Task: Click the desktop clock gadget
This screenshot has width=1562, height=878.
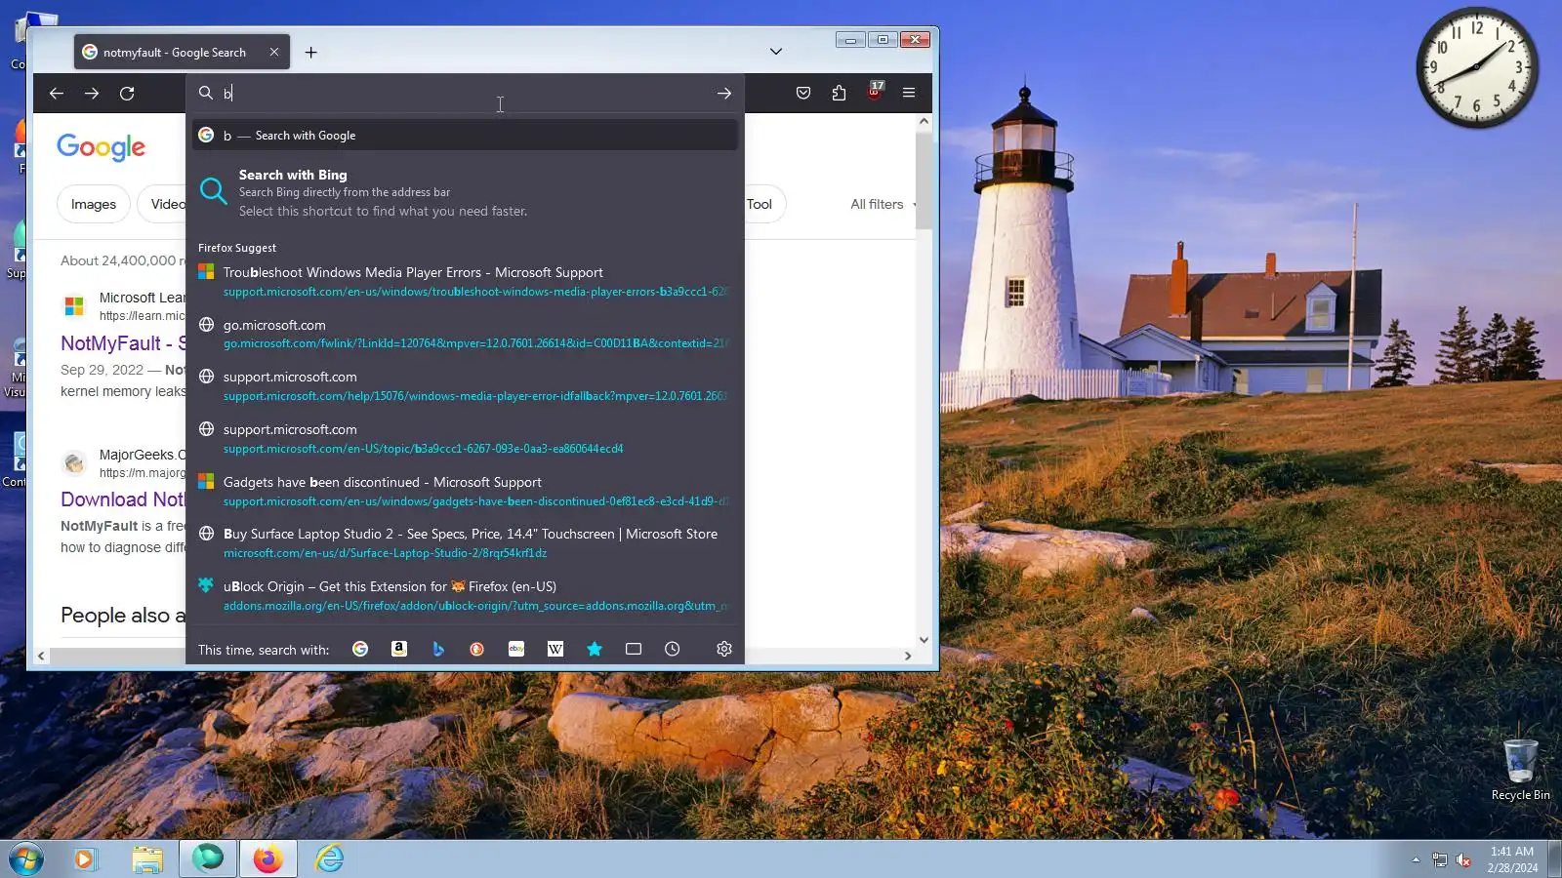Action: [x=1476, y=67]
